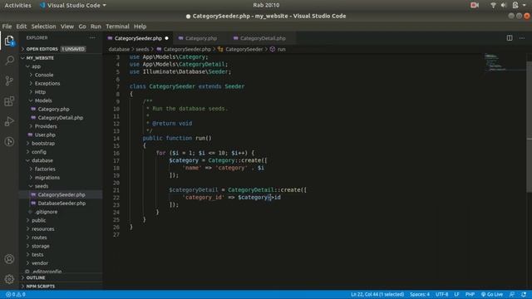Expand the Outline section
Viewport: 532px width, 299px height.
coord(36,277)
